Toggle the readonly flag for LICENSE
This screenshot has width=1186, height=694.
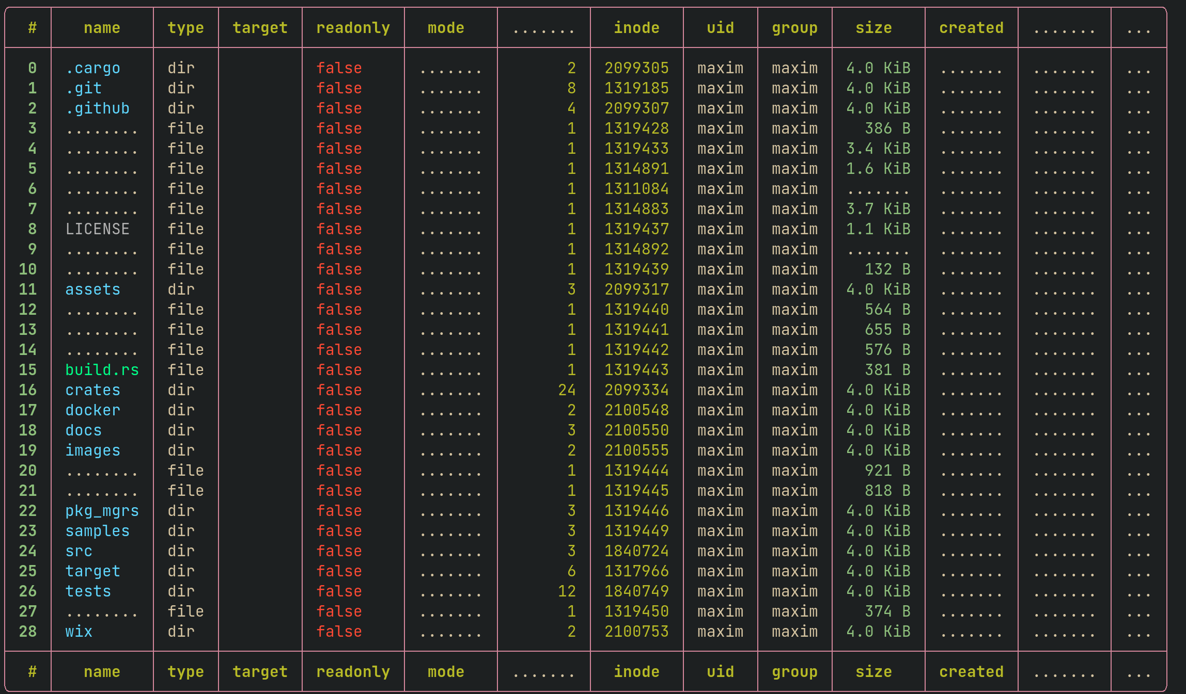pos(338,229)
